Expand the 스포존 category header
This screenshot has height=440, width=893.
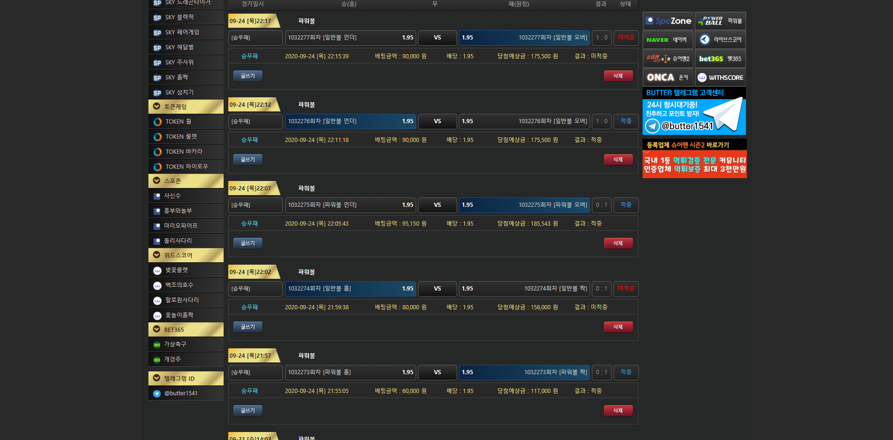186,181
